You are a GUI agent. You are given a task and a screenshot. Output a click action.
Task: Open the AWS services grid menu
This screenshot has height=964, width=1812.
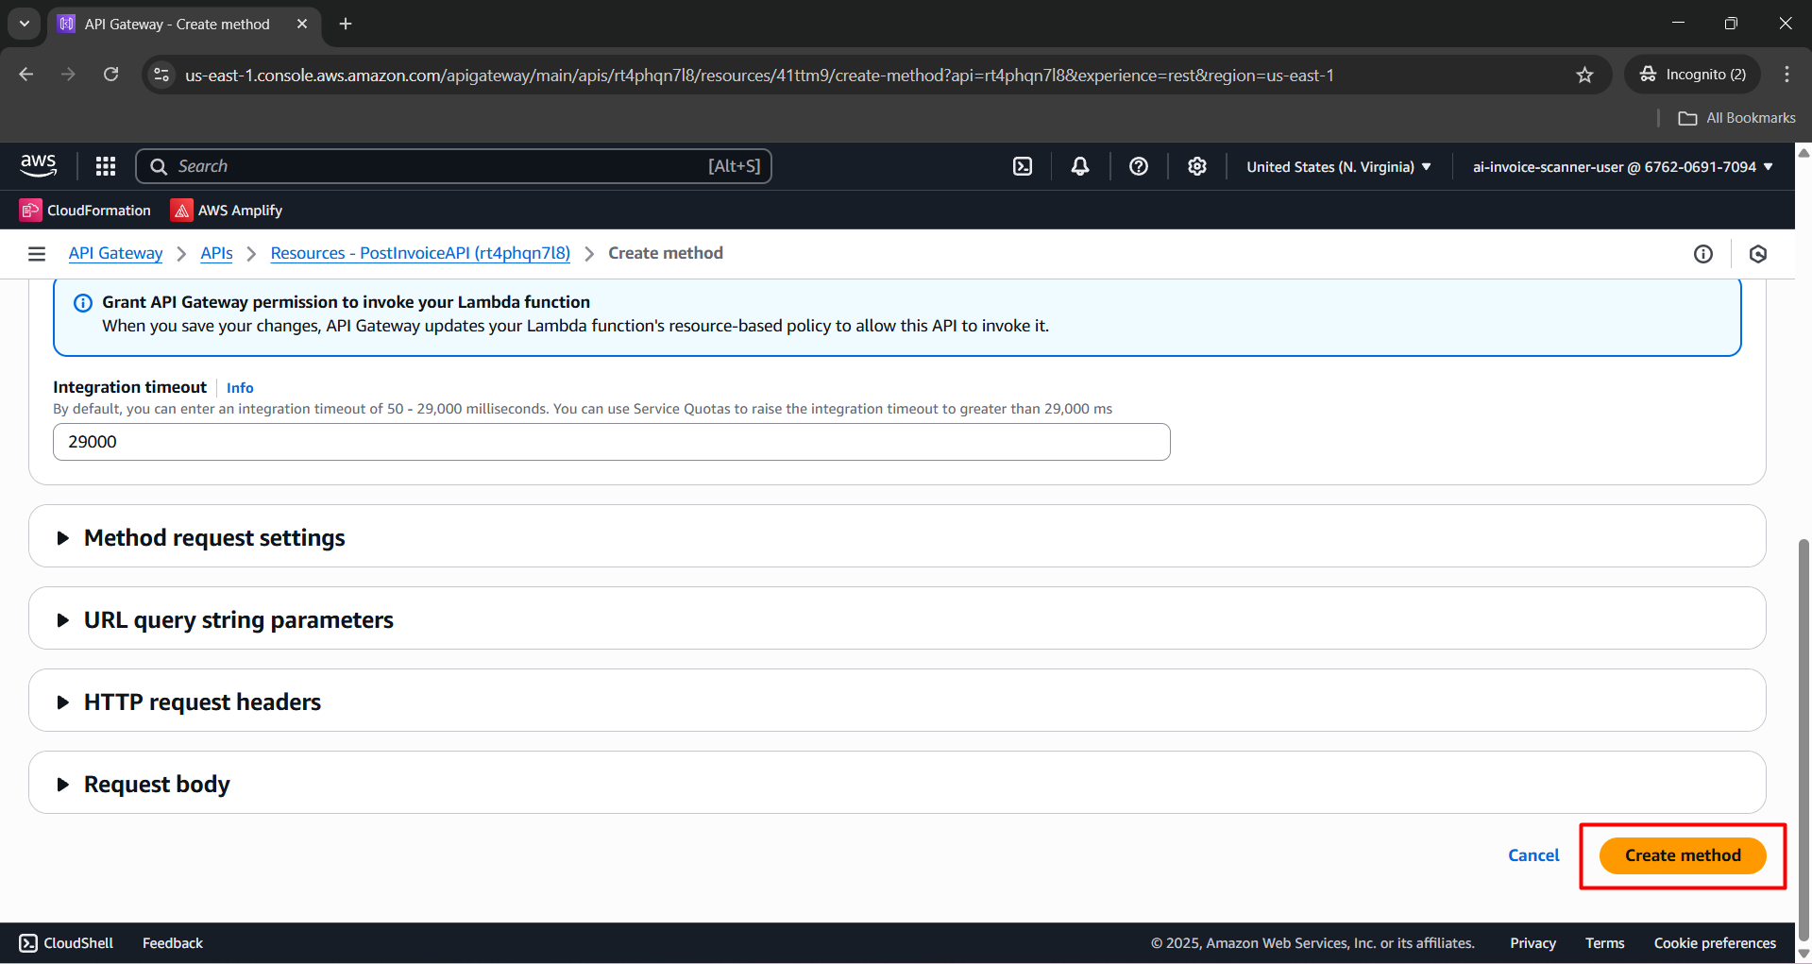106,166
